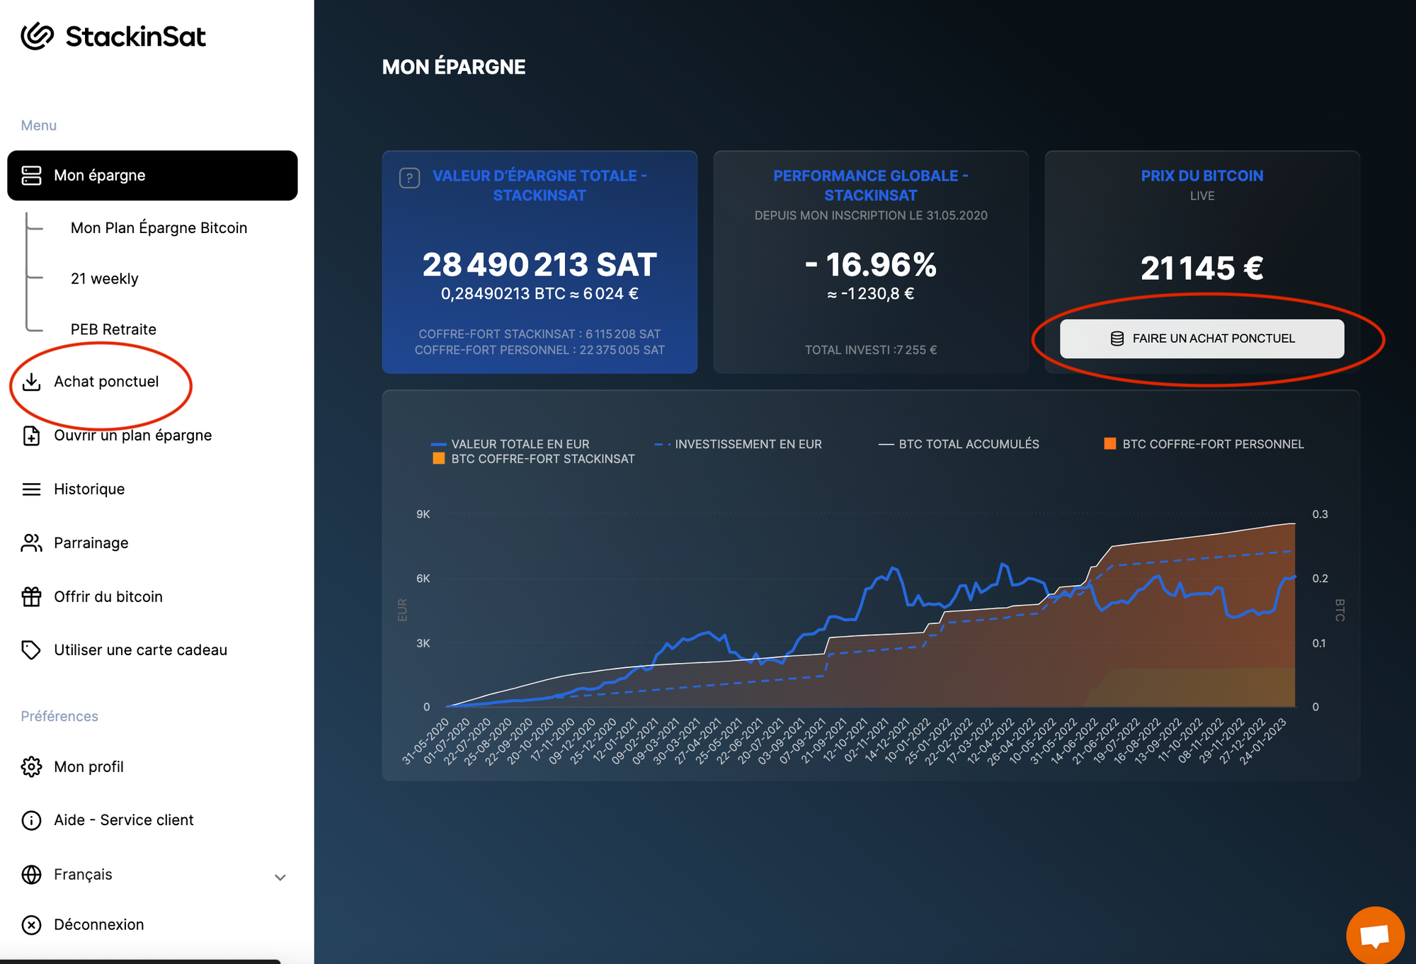The height and width of the screenshot is (964, 1416).
Task: Click the 9K label on EUR axis
Action: click(423, 514)
